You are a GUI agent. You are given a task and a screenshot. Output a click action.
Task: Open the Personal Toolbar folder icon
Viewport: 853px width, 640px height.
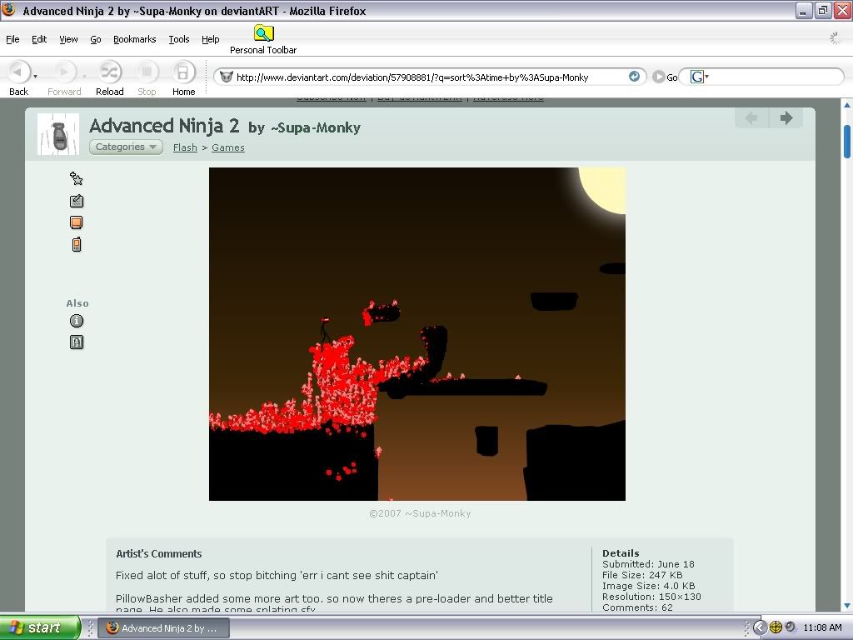coord(264,33)
